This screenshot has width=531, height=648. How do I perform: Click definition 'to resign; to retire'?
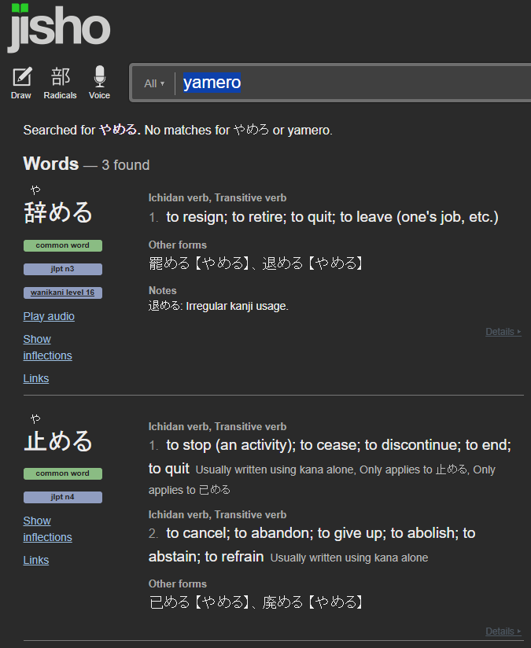(x=332, y=217)
